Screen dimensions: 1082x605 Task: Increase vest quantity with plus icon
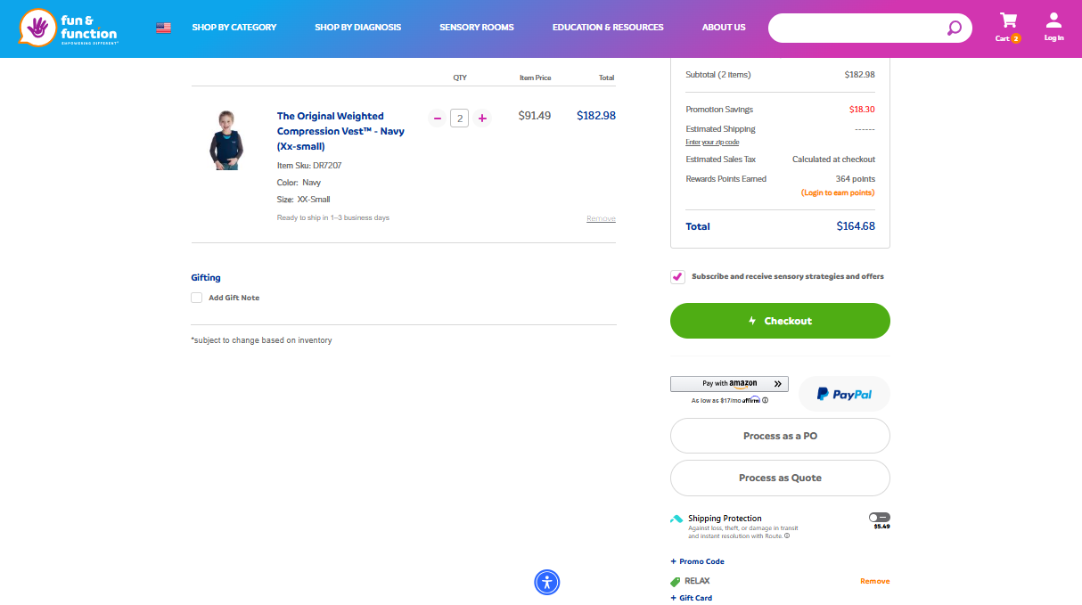point(482,118)
